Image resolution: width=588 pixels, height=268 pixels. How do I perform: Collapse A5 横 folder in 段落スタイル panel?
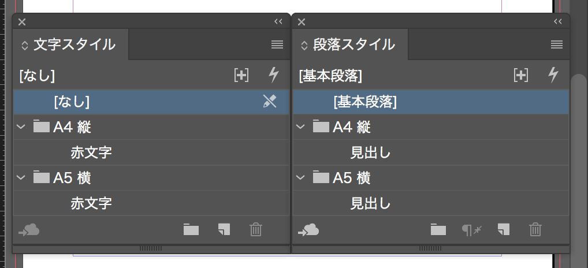click(x=300, y=178)
